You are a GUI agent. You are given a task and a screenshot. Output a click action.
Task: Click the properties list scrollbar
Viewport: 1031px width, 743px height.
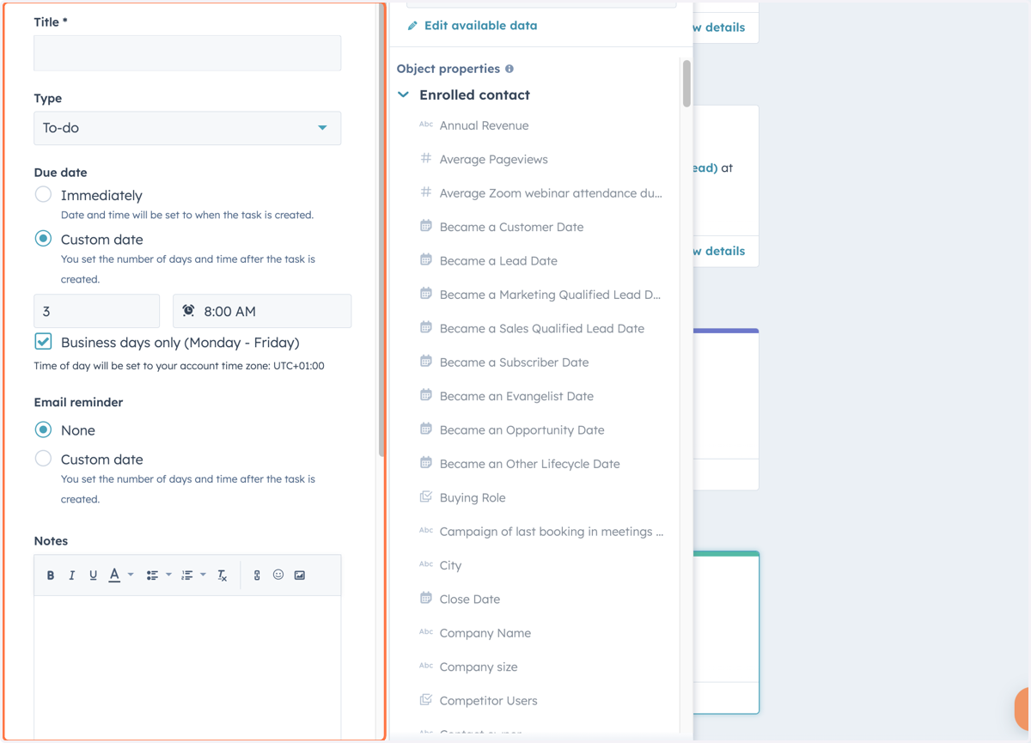[x=686, y=83]
